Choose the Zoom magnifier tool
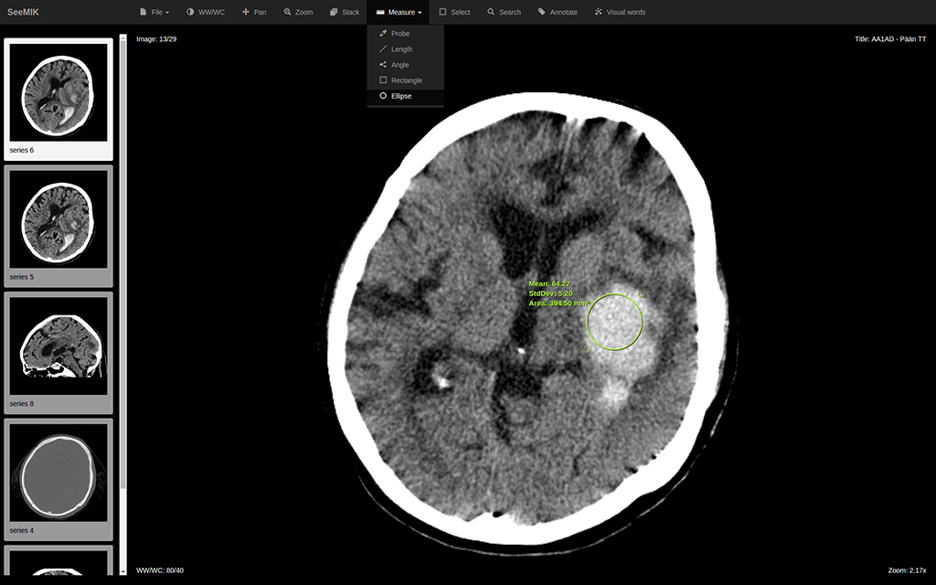The width and height of the screenshot is (936, 585). (x=298, y=12)
